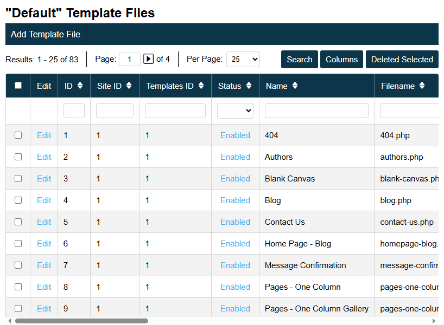Edit the 404 template file
Viewport: 444px width, 325px height.
(x=44, y=135)
